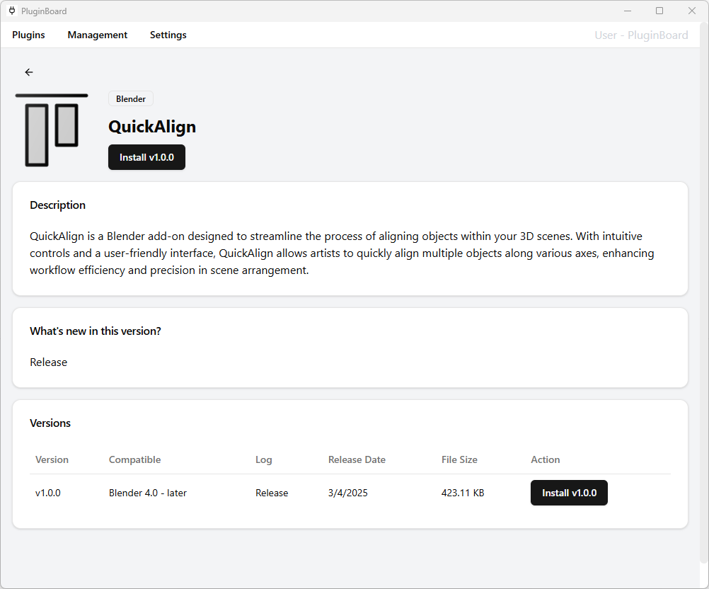Maximize the PluginBoard window

(659, 11)
